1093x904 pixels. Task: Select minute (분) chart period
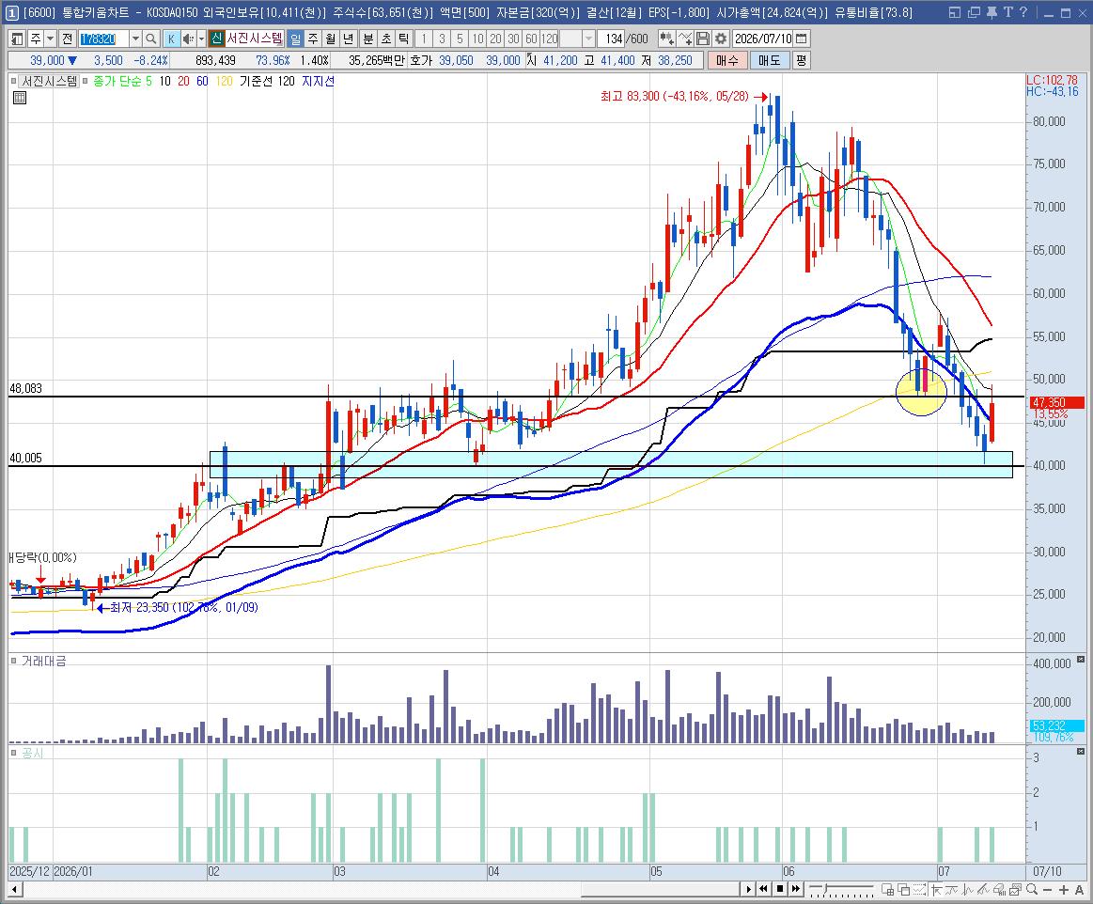click(368, 39)
